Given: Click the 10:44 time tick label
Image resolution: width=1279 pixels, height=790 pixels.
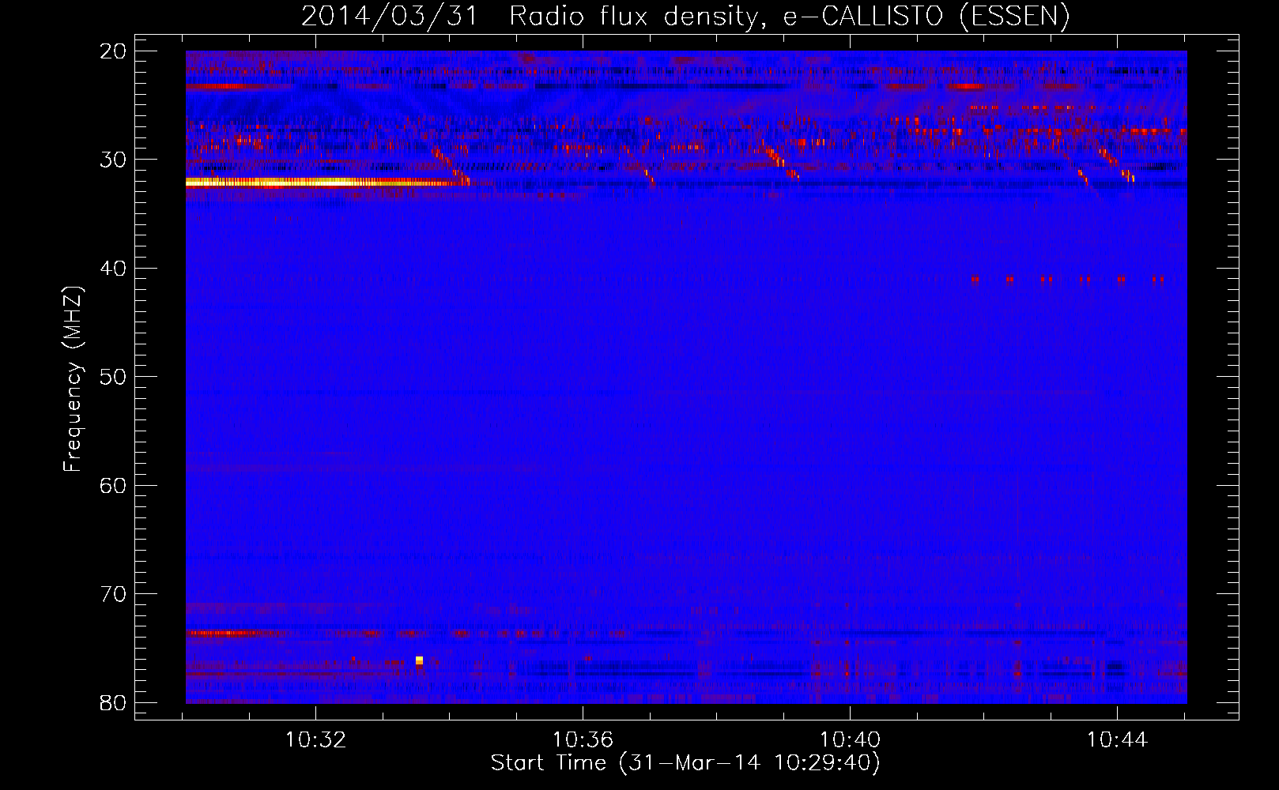Looking at the screenshot, I should pos(1117,740).
